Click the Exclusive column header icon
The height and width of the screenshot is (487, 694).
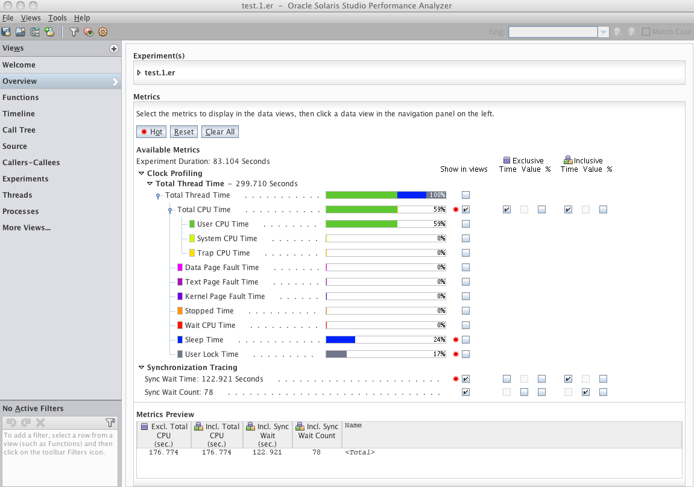pos(506,160)
